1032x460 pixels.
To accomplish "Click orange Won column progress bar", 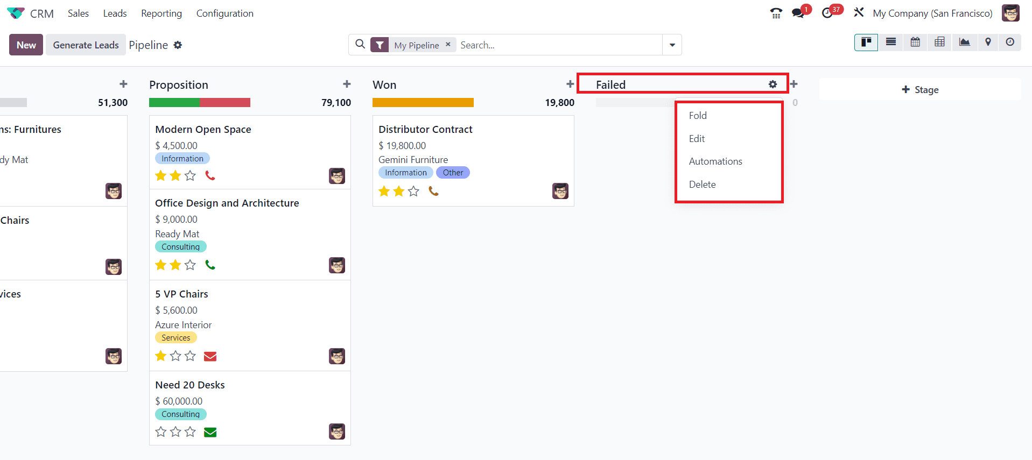I will pyautogui.click(x=423, y=102).
